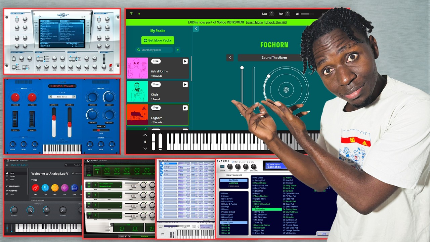Select the Foghorn lighthouse thumbnail
The height and width of the screenshot is (242, 430).
click(137, 115)
